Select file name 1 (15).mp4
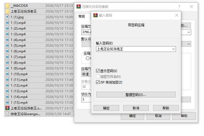The image size is (204, 136). coord(19,103)
